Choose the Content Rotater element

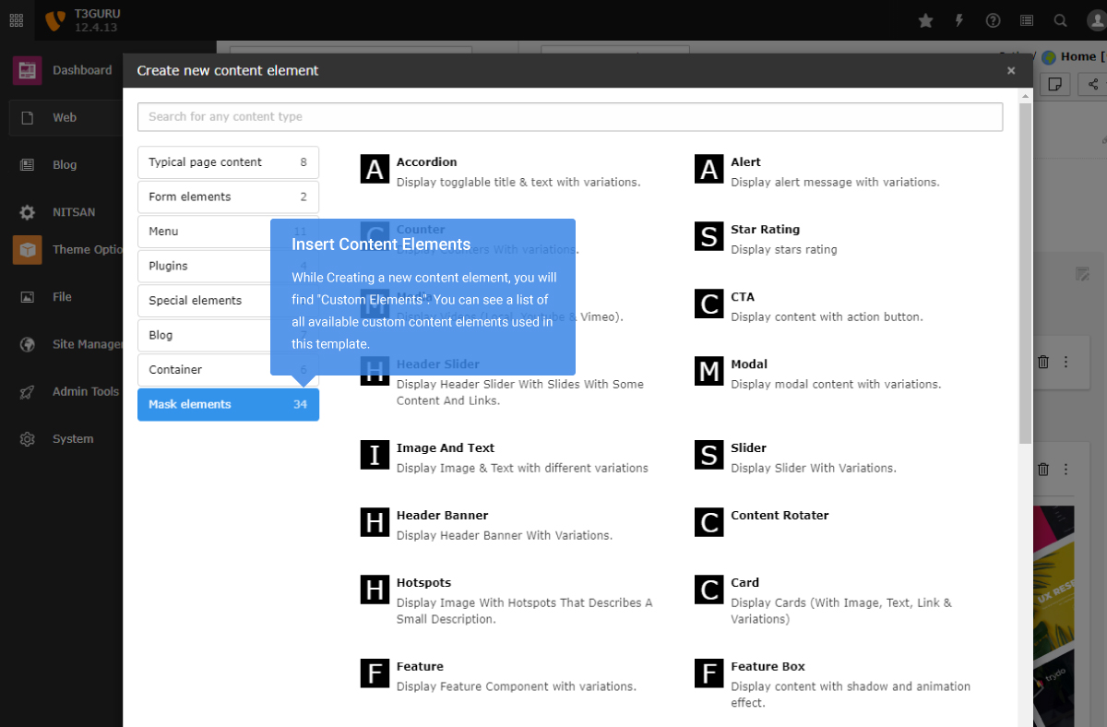coord(780,516)
